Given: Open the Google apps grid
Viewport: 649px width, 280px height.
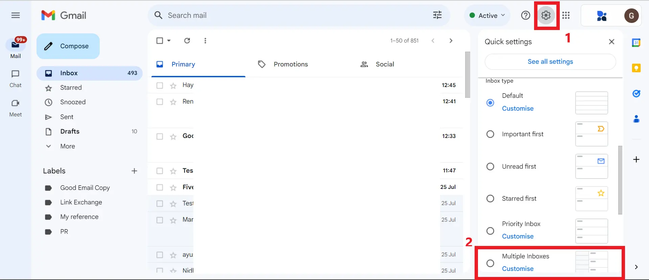Looking at the screenshot, I should click(x=566, y=15).
